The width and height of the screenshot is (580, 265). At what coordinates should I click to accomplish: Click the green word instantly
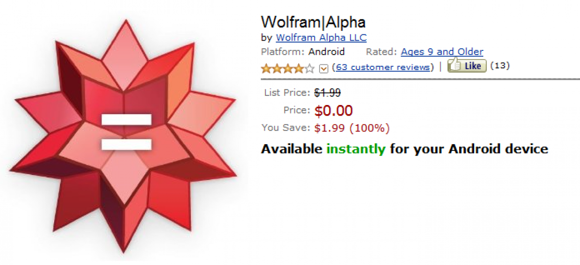356,148
